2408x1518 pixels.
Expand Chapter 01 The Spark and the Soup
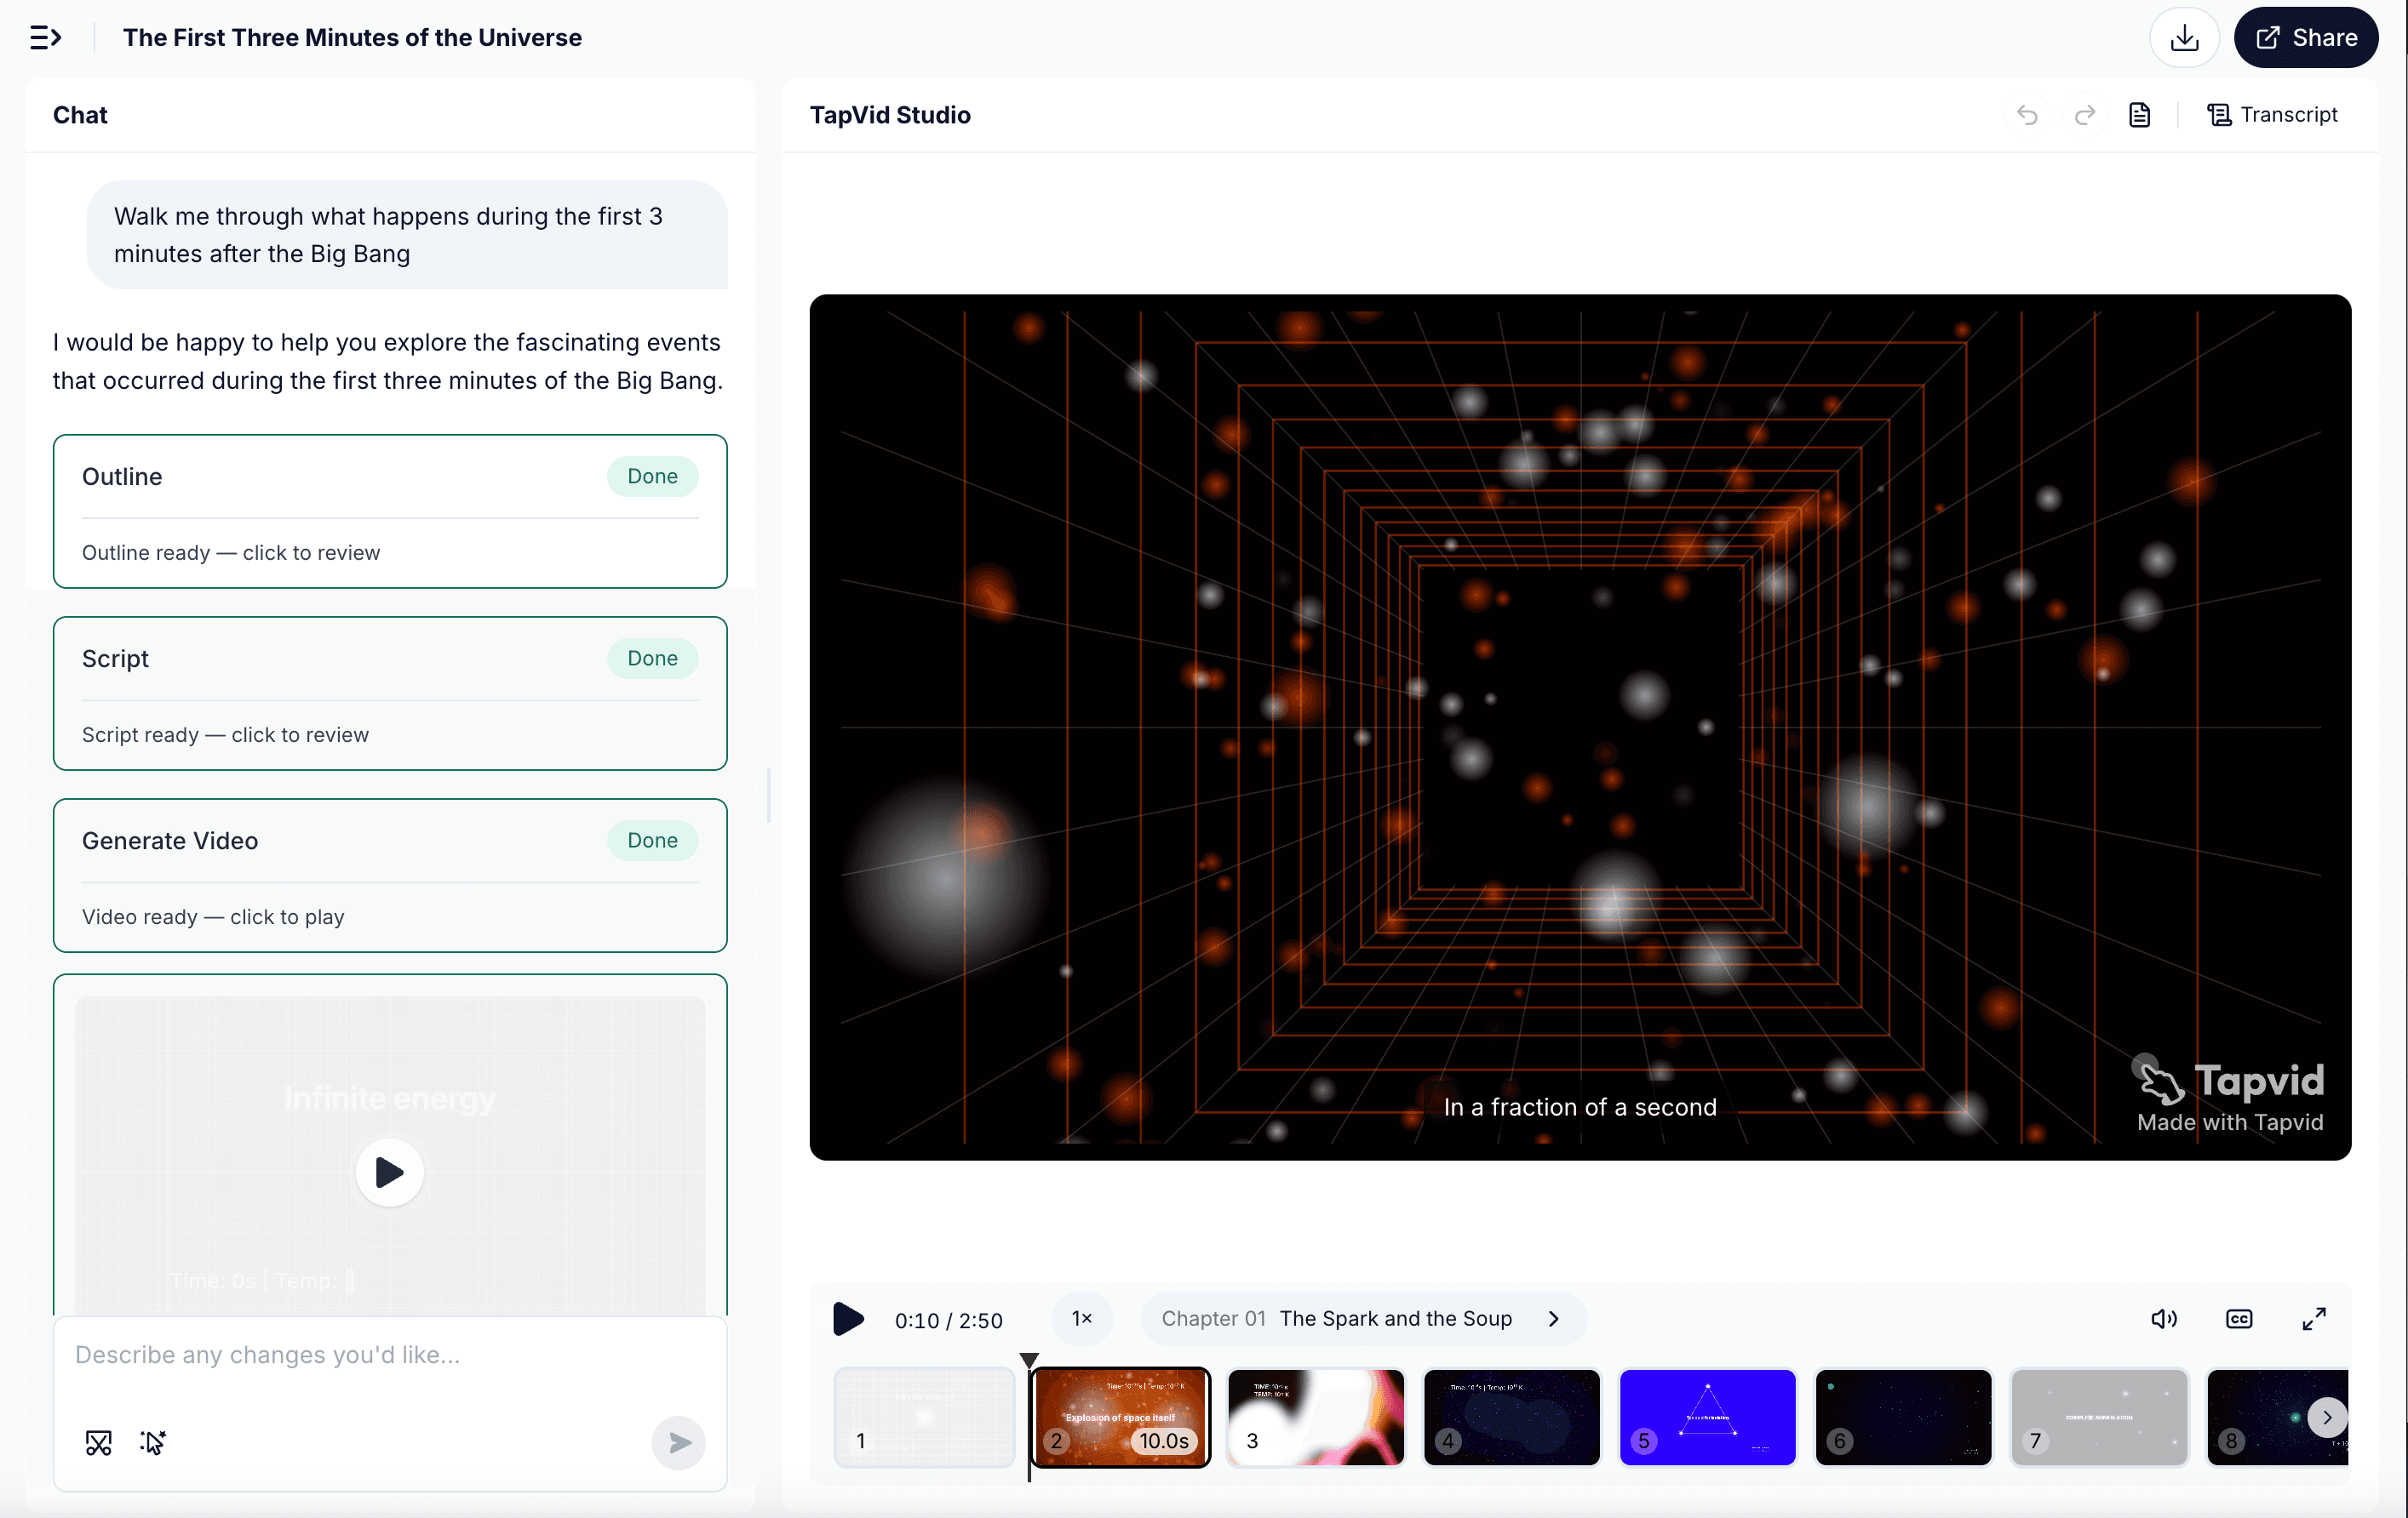(x=1362, y=1319)
